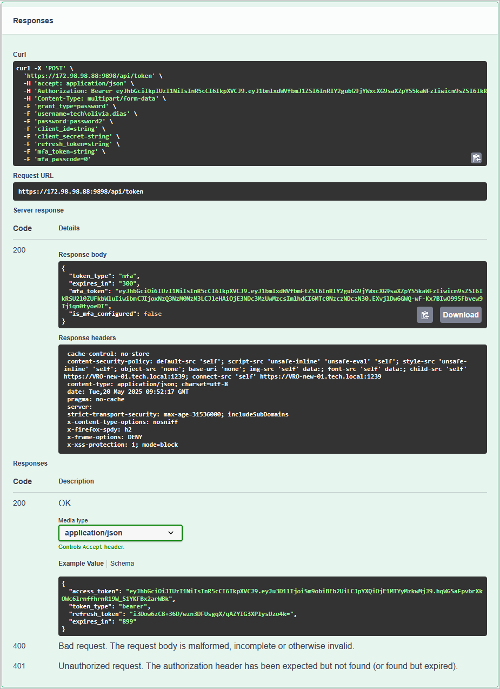Viewport: 500px width, 689px height.
Task: Click the OK description for code 200
Action: [x=64, y=503]
